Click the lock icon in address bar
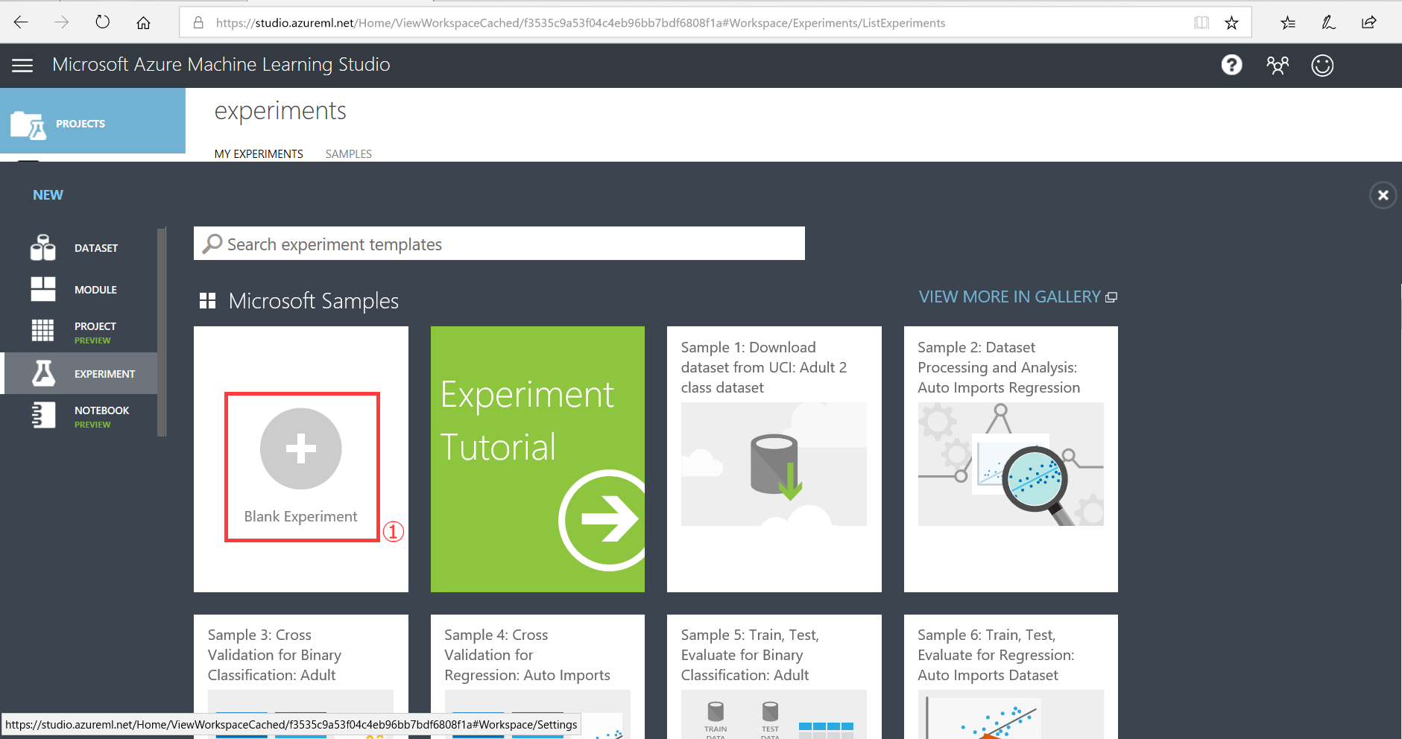 198,22
